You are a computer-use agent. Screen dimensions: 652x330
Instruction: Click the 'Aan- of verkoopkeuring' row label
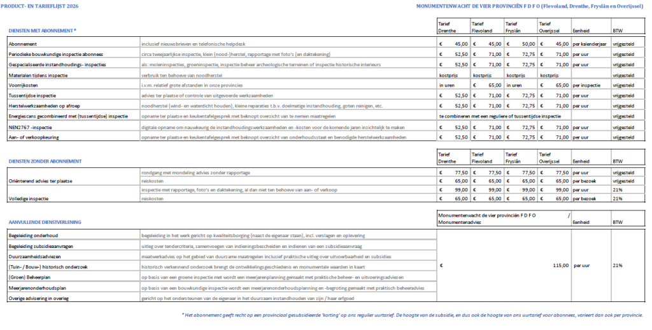(35, 137)
